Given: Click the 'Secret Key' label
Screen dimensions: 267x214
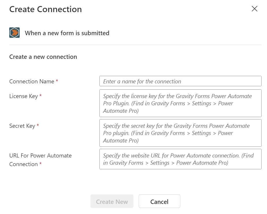Looking at the screenshot, I should (x=22, y=126).
